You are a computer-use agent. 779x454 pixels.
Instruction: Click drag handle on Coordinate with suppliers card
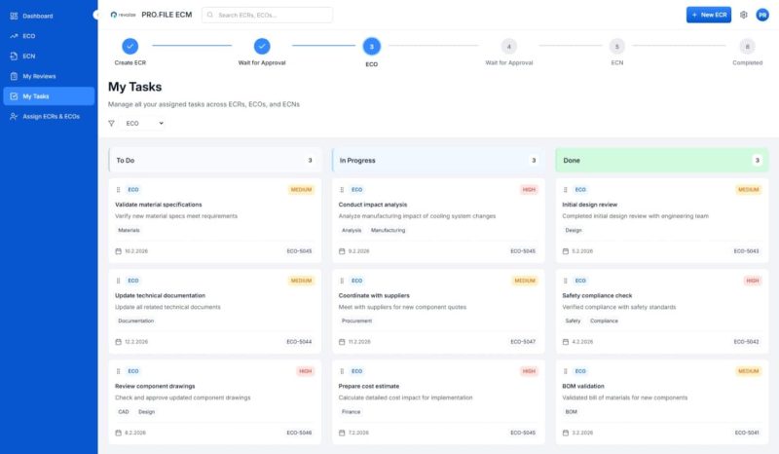click(x=342, y=281)
